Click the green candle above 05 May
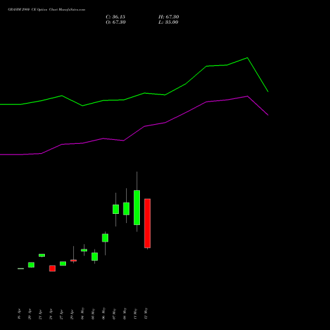 click(x=94, y=257)
